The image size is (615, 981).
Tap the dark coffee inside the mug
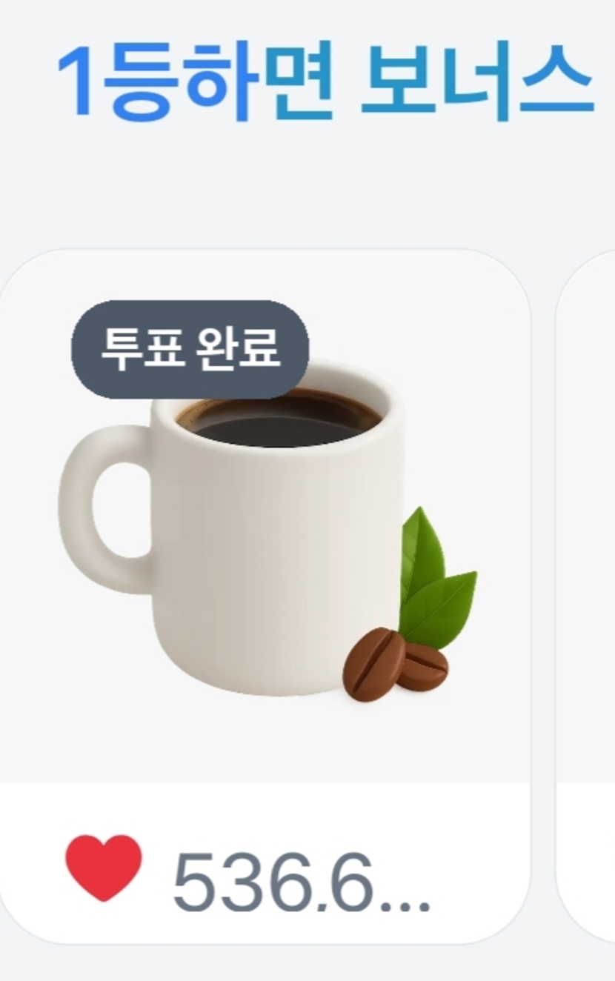[280, 419]
